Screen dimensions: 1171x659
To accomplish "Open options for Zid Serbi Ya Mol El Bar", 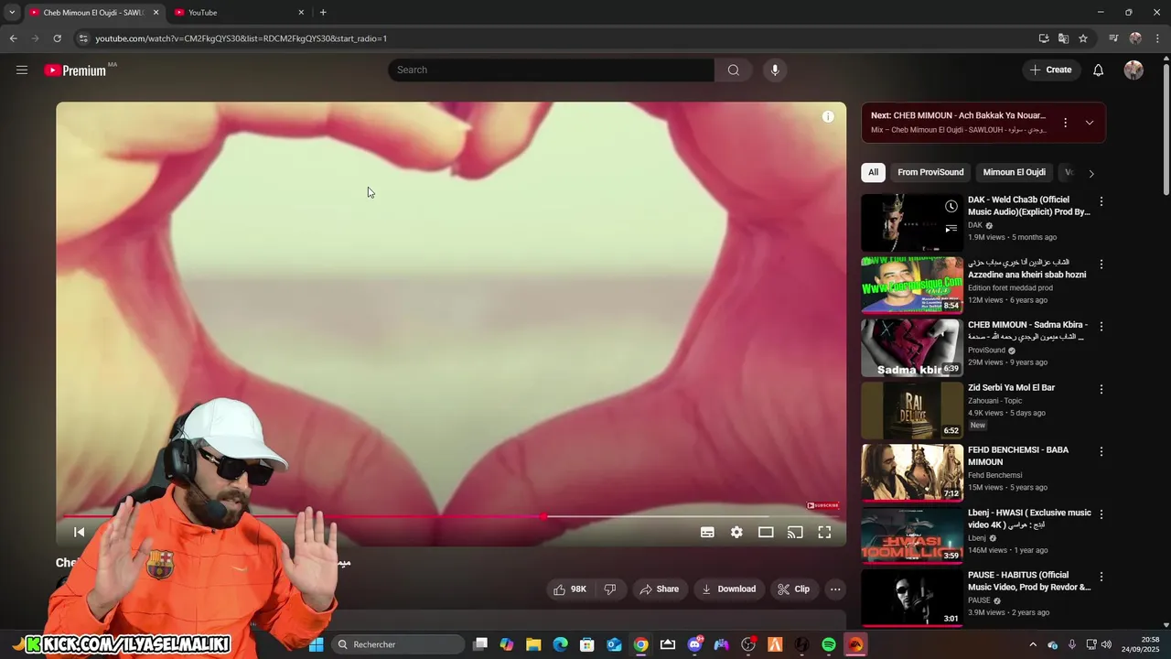I will [x=1101, y=389].
